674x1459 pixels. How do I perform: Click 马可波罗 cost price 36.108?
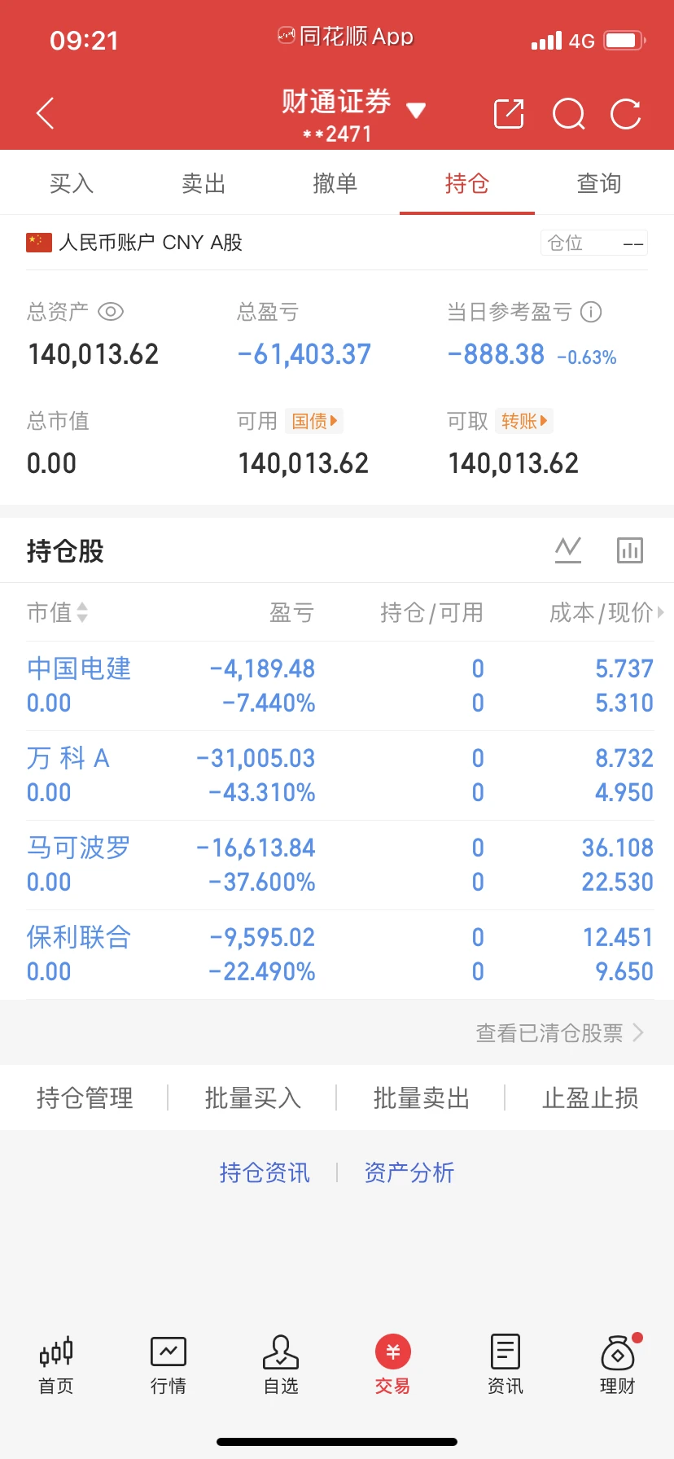[x=618, y=848]
